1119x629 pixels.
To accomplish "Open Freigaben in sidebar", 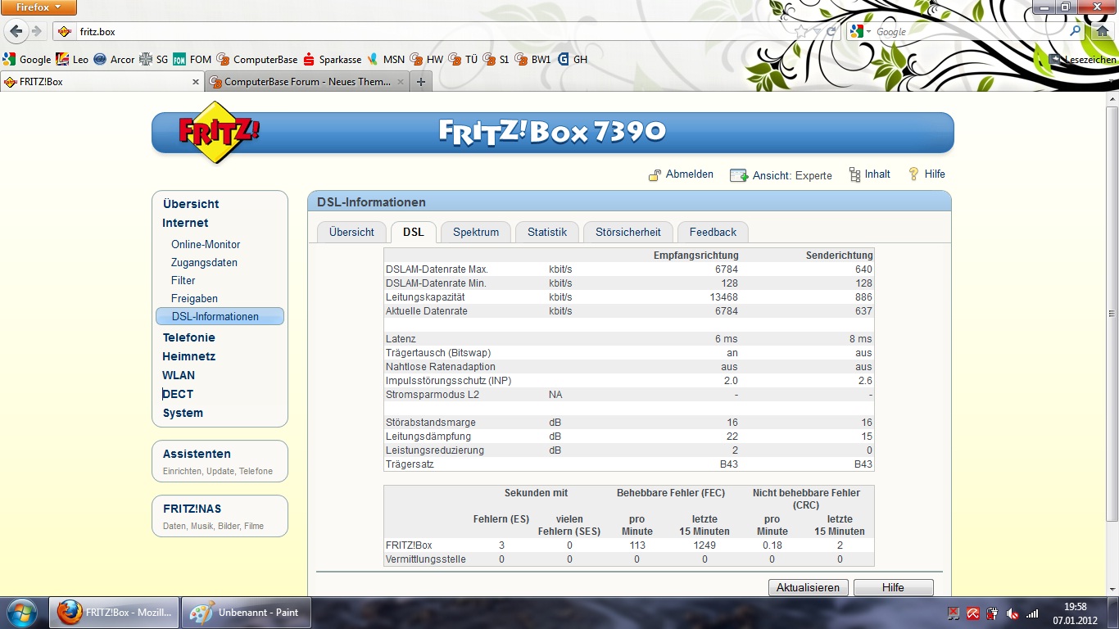I will [194, 298].
